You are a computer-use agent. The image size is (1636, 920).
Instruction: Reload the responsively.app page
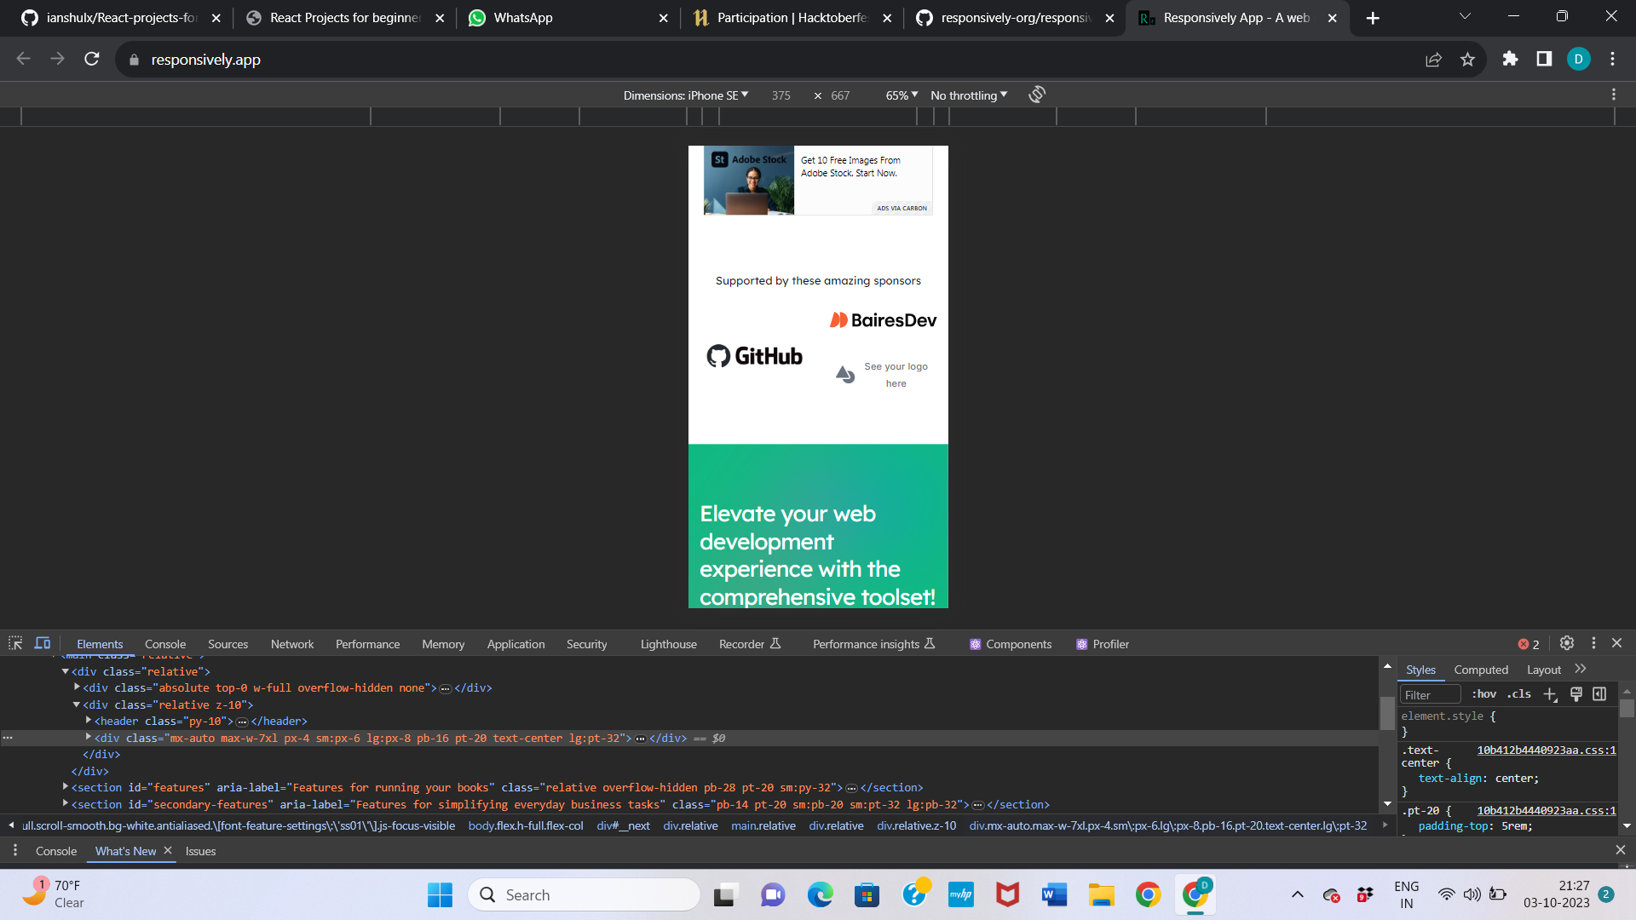point(92,59)
